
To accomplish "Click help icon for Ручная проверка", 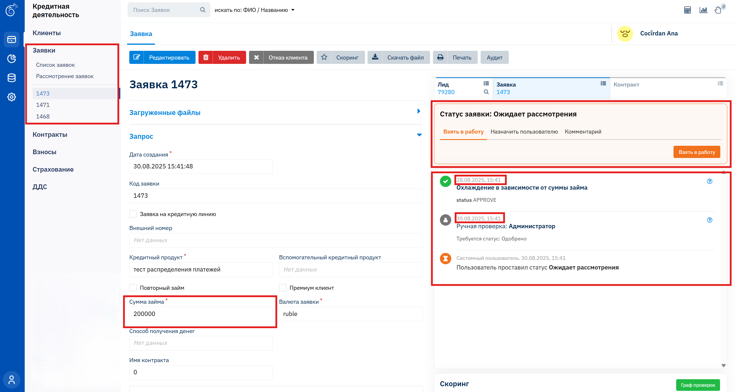I will [x=710, y=220].
